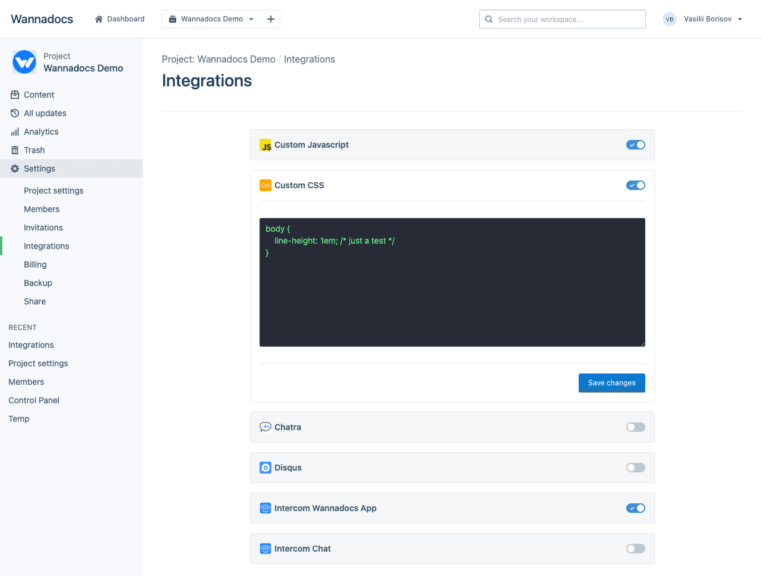
Task: Go to the Dashboard link
Action: [x=120, y=19]
